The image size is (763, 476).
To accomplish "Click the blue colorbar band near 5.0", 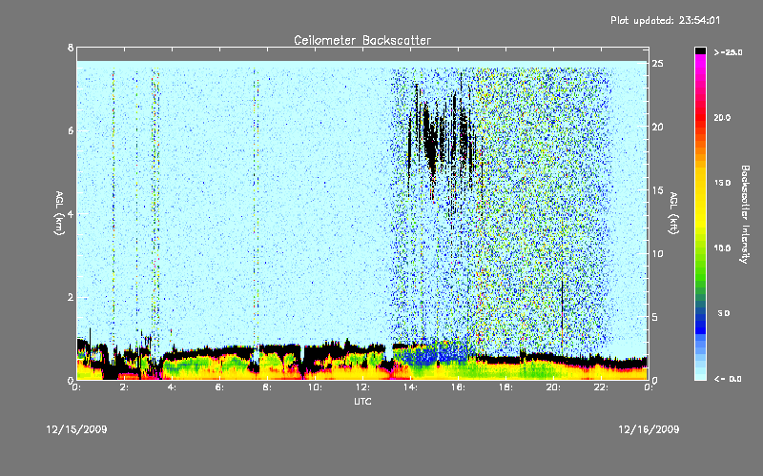I will point(700,313).
